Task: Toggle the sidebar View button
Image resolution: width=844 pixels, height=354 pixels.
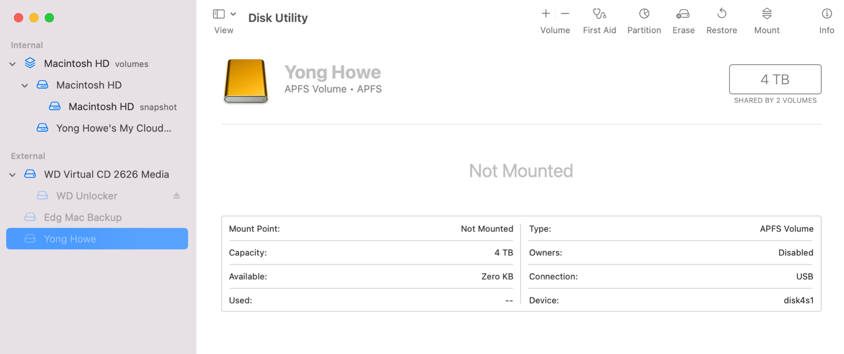Action: pos(219,14)
